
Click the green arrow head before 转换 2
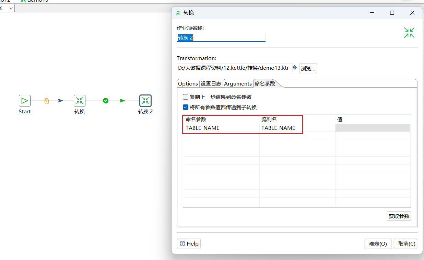[x=122, y=101]
